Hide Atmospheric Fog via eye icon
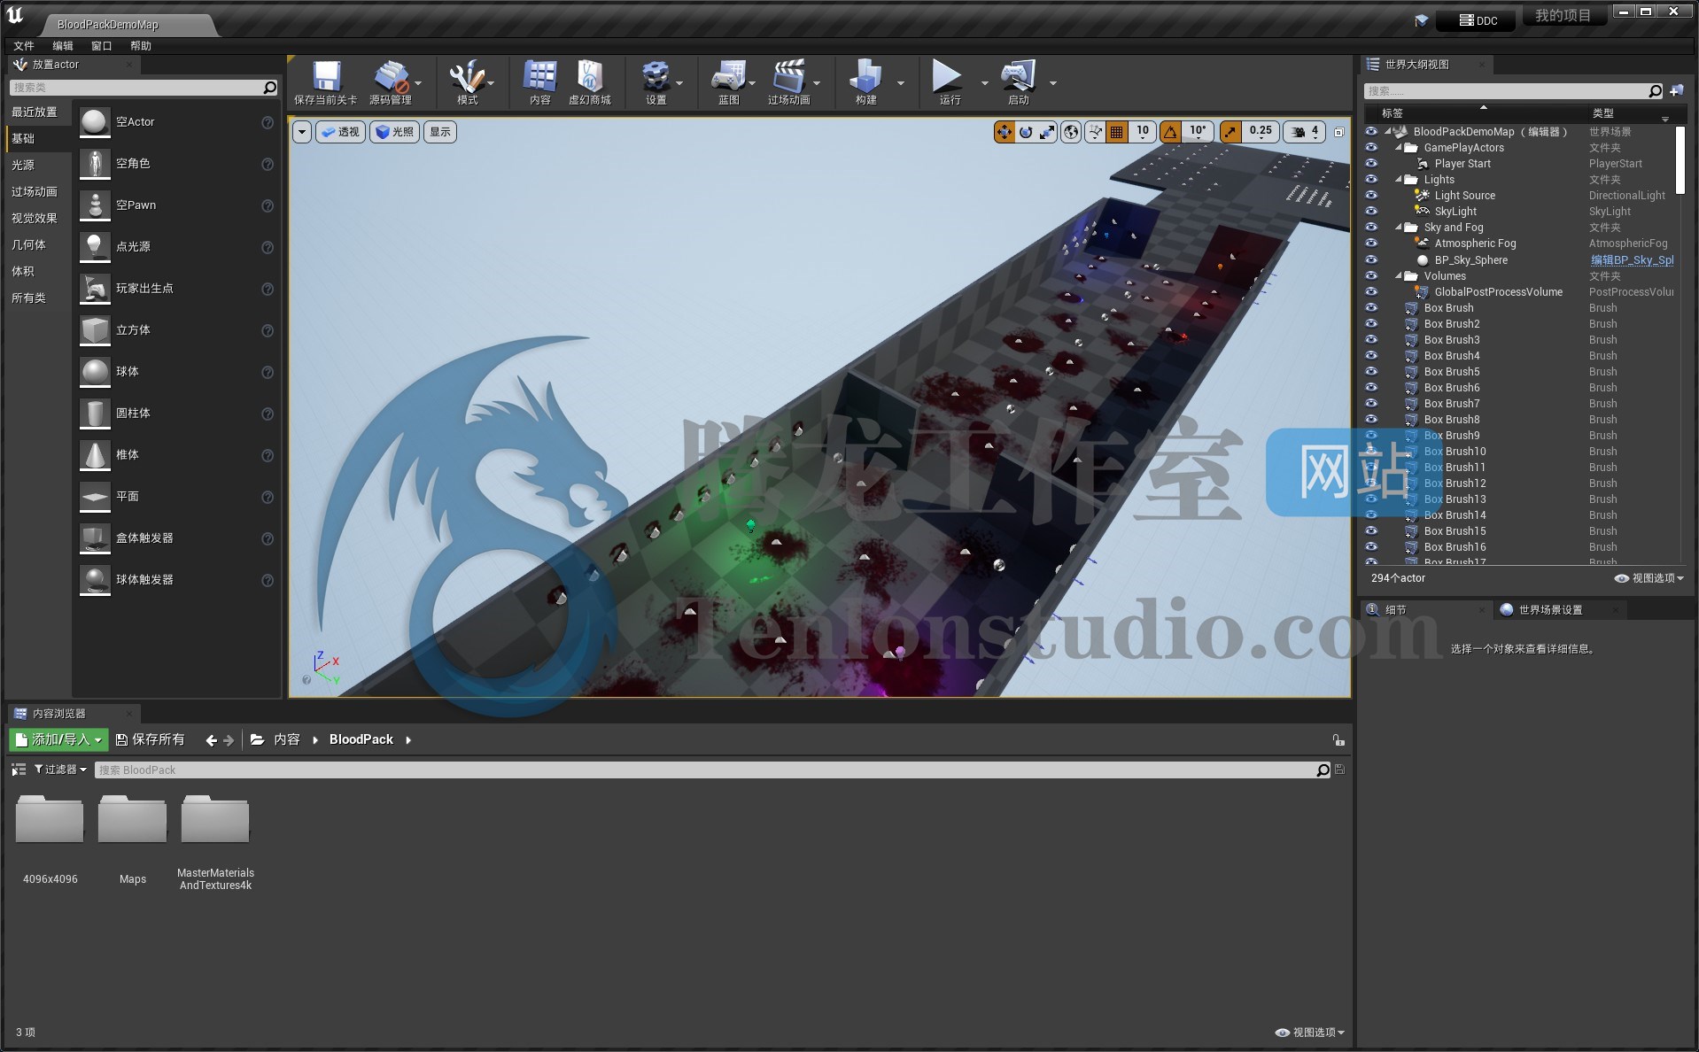Viewport: 1699px width, 1052px height. 1371,244
